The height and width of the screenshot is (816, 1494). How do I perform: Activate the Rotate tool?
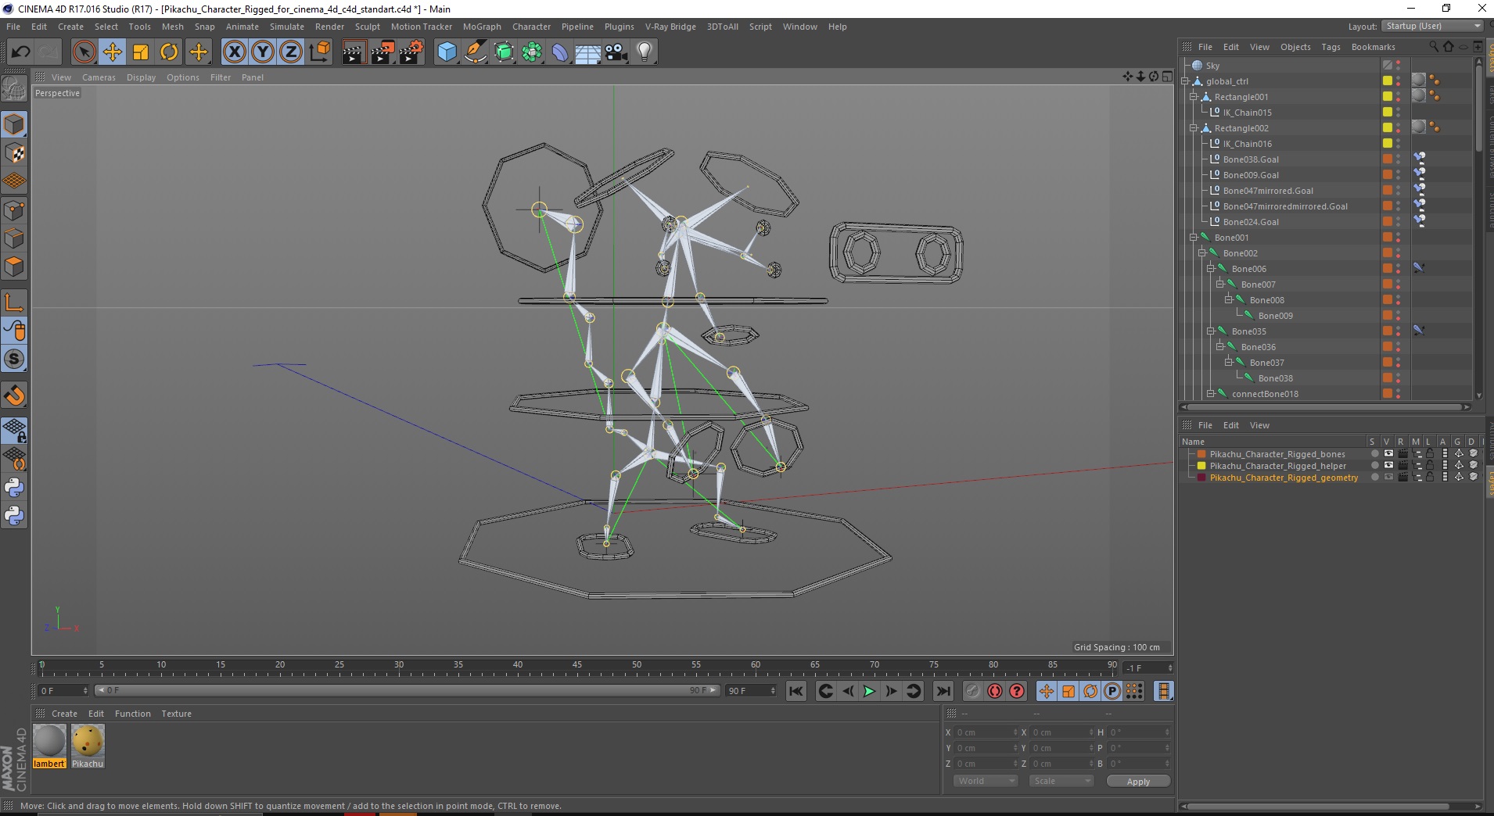tap(169, 52)
